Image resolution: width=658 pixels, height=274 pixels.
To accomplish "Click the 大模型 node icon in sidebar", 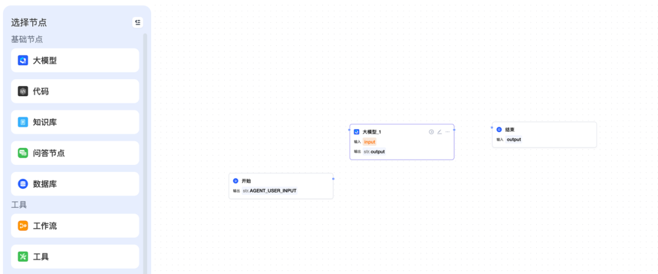I will tap(23, 60).
